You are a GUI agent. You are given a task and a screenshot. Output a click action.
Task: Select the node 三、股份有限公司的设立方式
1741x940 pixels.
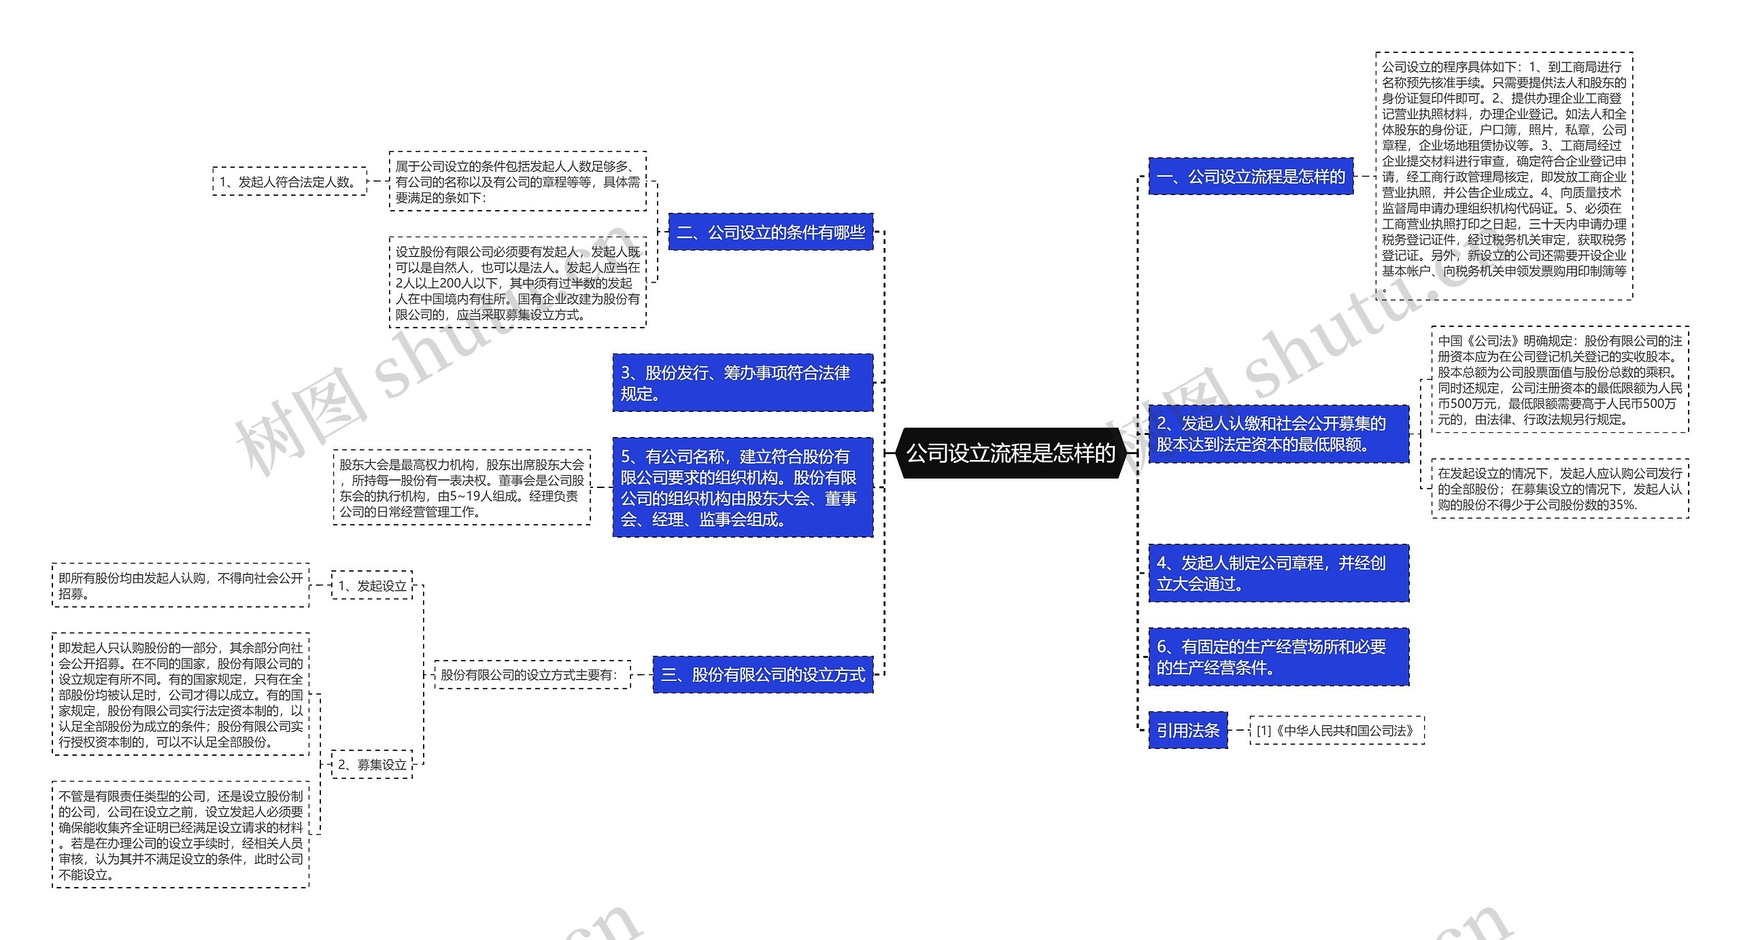(x=763, y=674)
